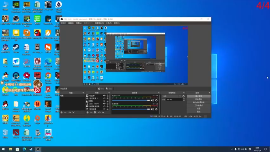This screenshot has height=152, width=270.
Task: Decrease transition duration with down arrow
Action: click(x=184, y=100)
